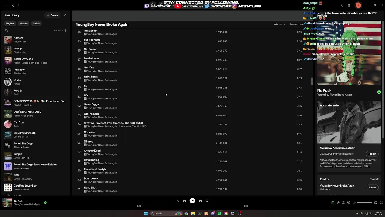Open the Drake artist entry
Screen dimensions: 385x217
coord(35,82)
